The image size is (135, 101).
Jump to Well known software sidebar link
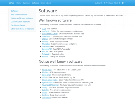pyautogui.click(x=19, y=14)
